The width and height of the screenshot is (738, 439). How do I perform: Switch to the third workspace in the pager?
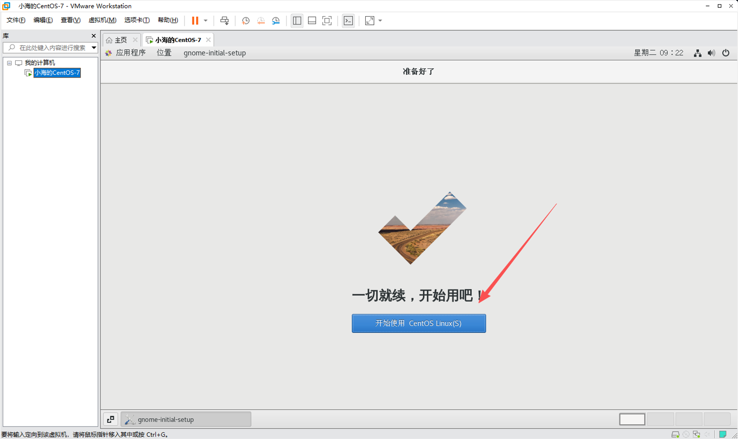point(689,419)
